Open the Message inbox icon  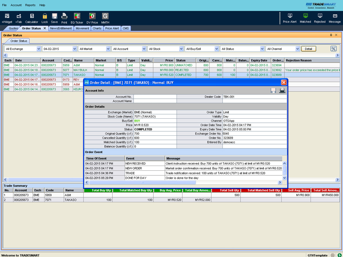[x=335, y=18]
